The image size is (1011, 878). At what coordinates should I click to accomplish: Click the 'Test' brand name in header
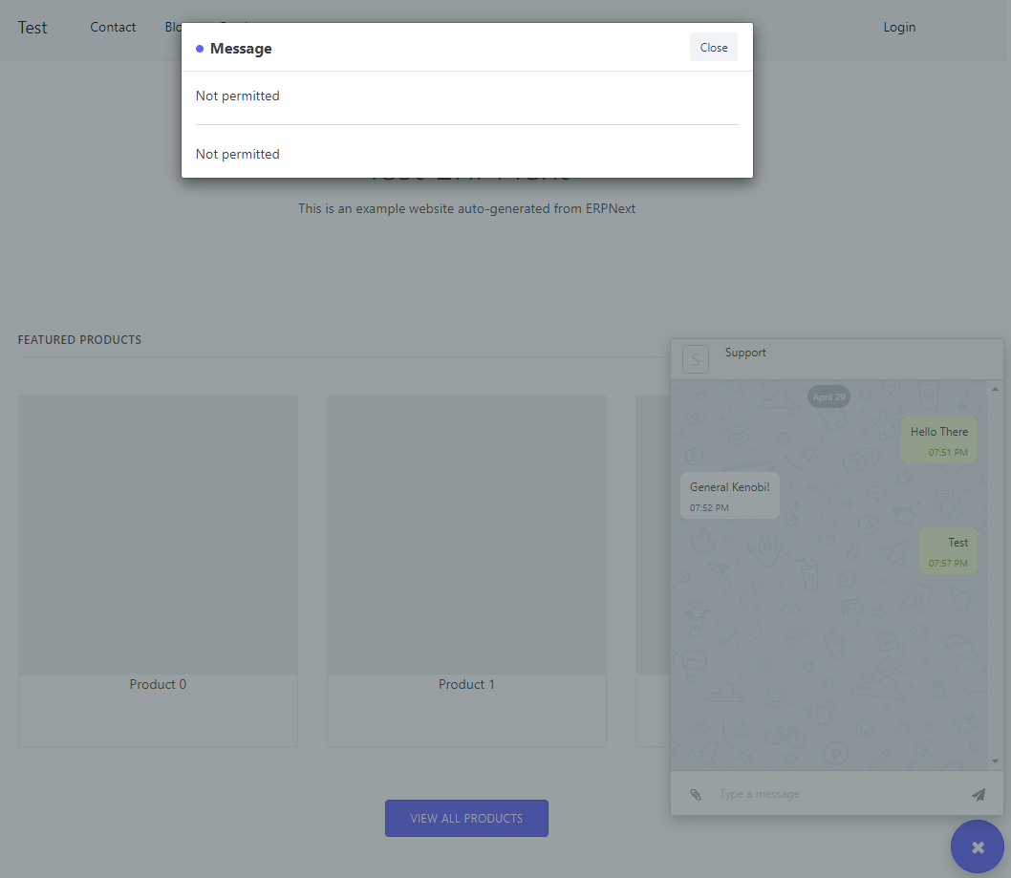point(32,27)
